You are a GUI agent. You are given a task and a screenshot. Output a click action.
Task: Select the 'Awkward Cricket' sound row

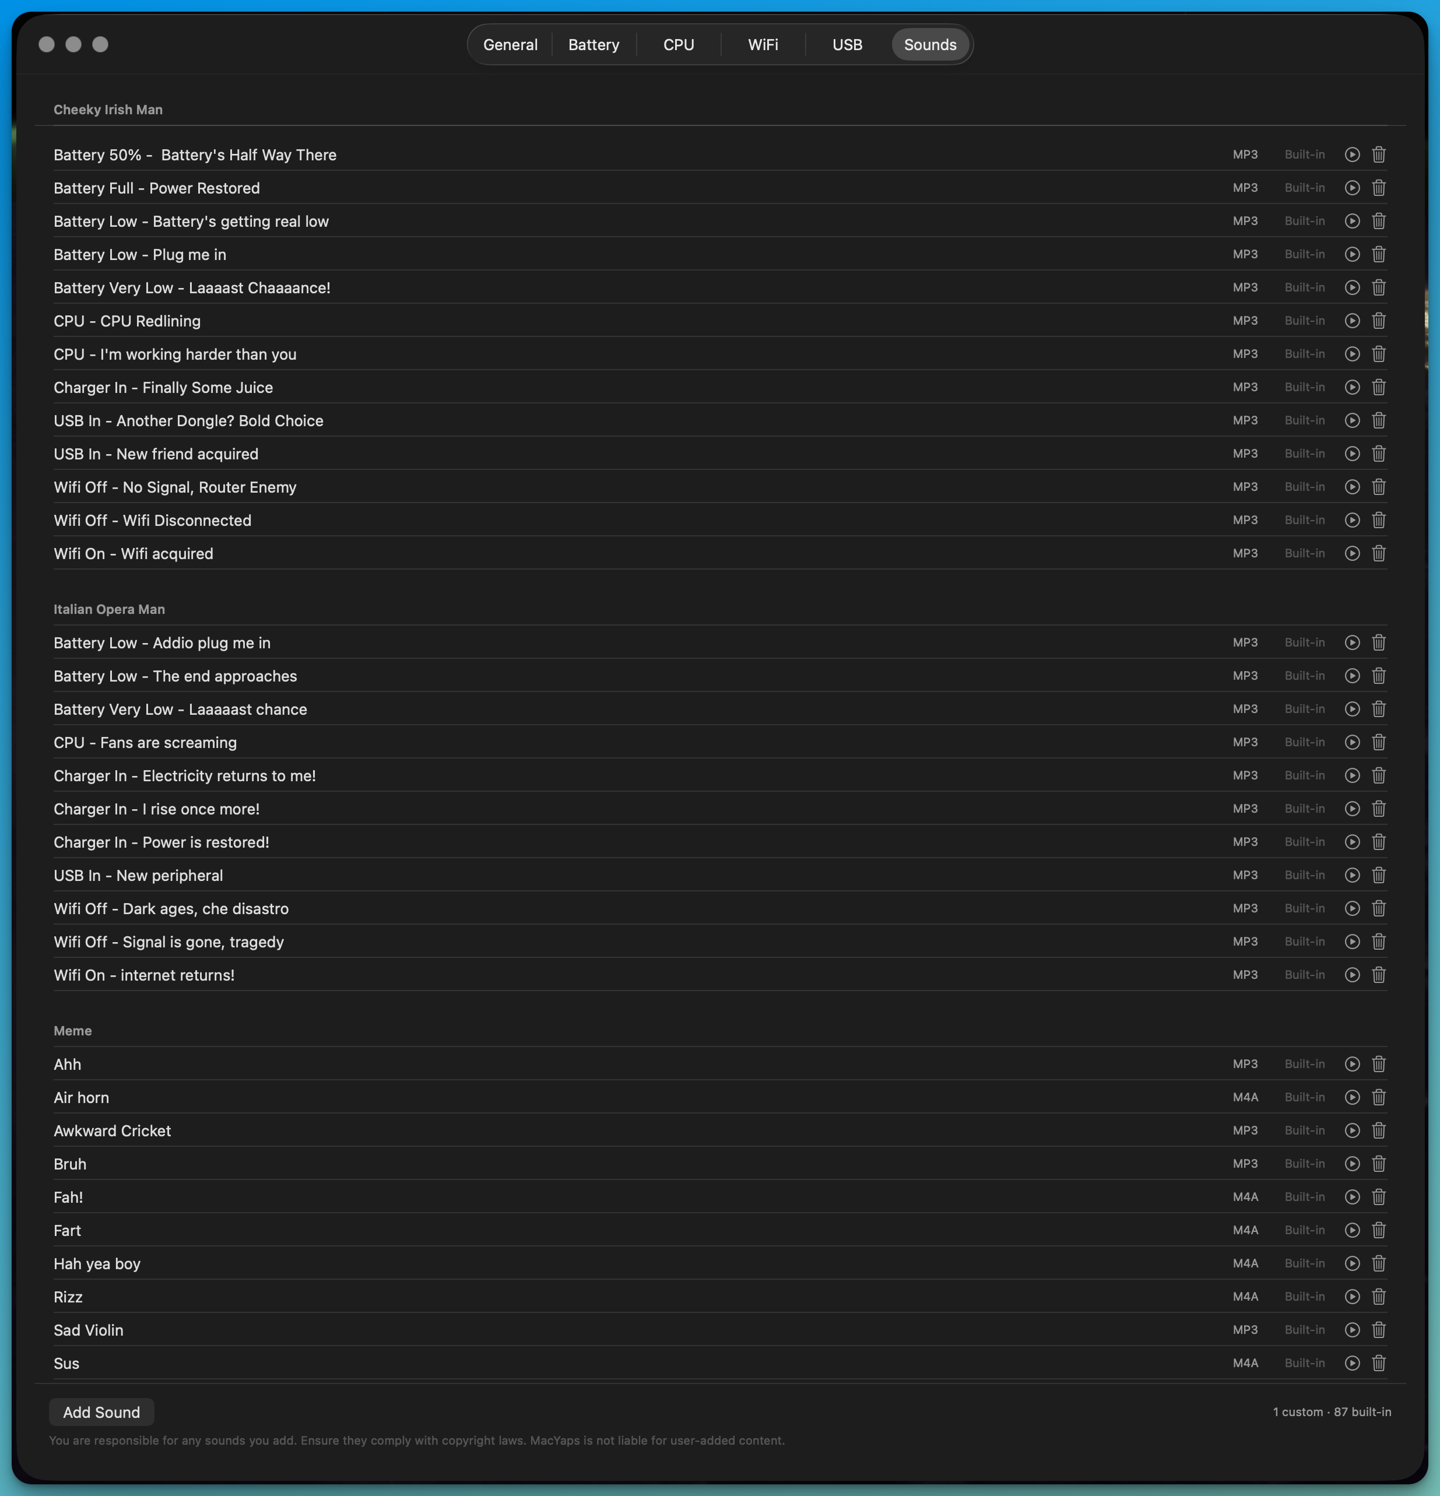112,1130
